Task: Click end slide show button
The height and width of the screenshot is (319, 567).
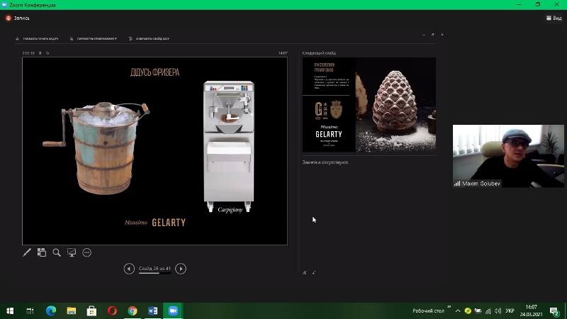Action: (149, 38)
